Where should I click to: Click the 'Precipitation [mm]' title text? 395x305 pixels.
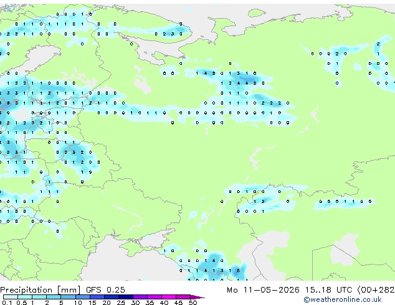click(x=40, y=290)
